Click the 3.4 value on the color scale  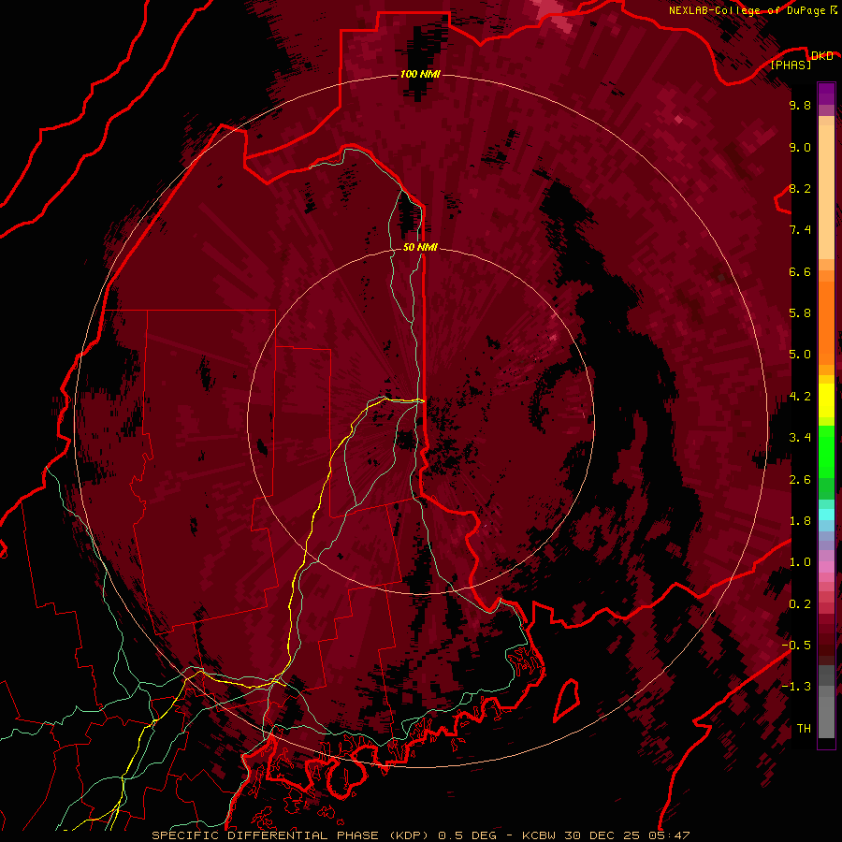point(800,438)
